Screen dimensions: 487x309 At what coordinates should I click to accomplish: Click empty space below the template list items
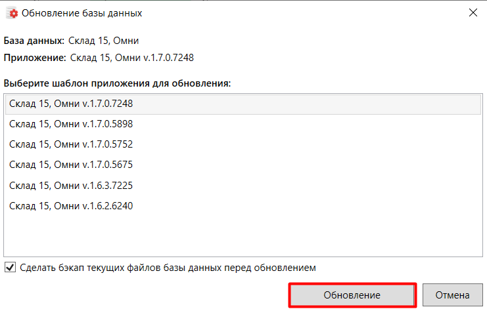point(243,236)
